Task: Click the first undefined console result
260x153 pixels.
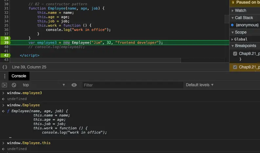Action: (17, 99)
